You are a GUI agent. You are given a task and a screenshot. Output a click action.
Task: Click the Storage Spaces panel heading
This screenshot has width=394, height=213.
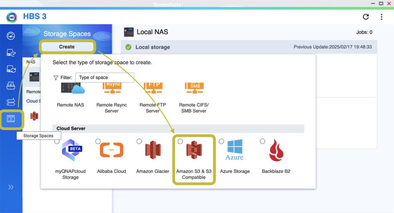coord(67,34)
